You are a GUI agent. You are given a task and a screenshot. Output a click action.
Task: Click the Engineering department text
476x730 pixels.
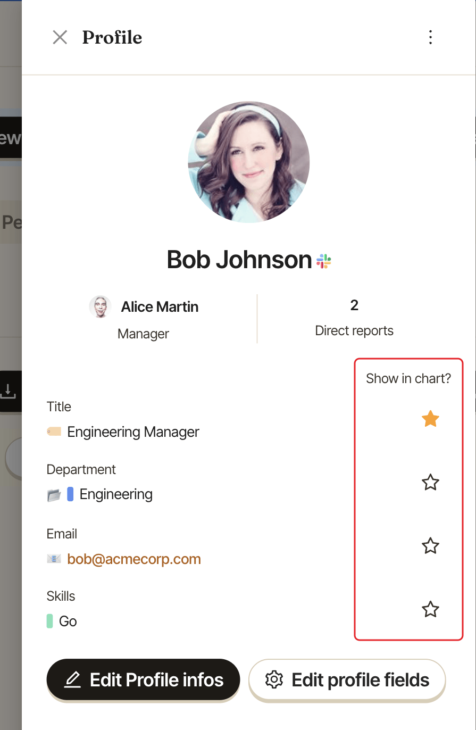click(x=116, y=494)
